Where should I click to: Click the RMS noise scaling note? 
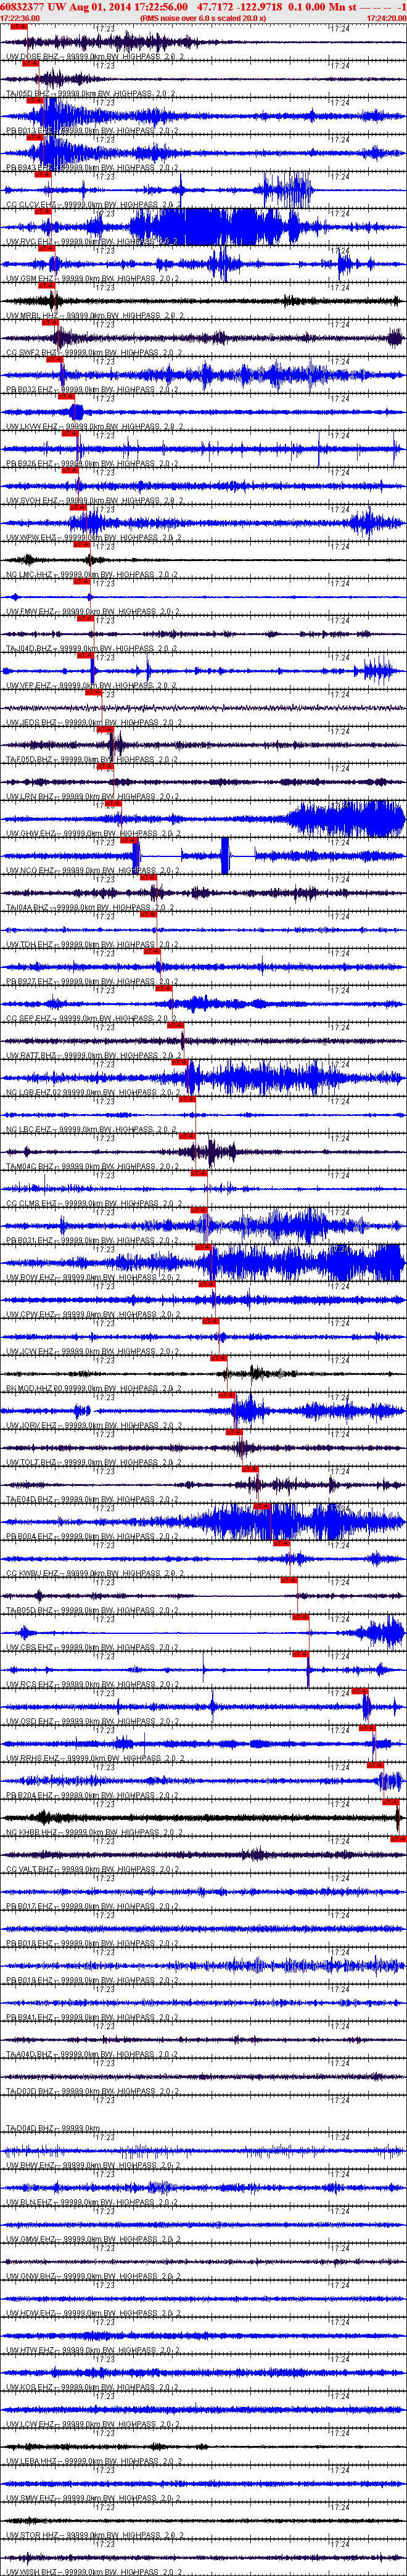pyautogui.click(x=204, y=18)
